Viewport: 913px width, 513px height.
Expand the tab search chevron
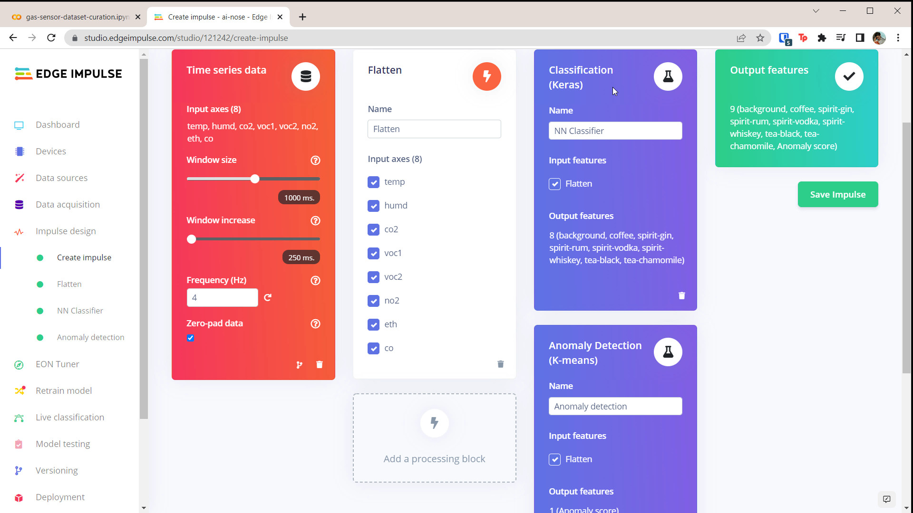[x=816, y=11]
